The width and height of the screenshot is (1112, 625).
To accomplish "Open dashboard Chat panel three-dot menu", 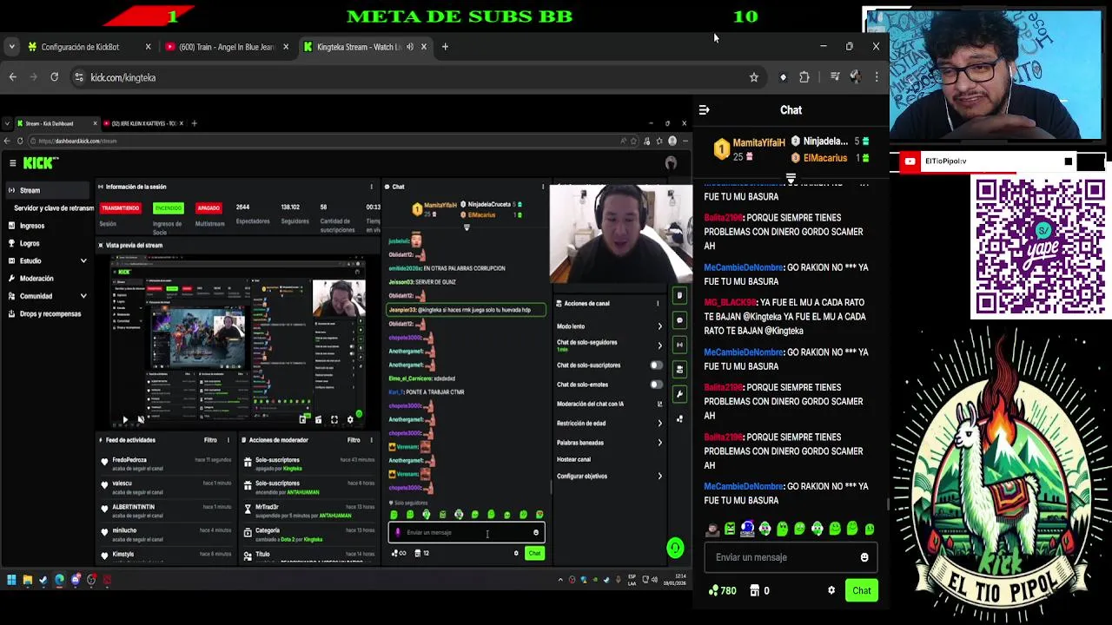I will (543, 187).
